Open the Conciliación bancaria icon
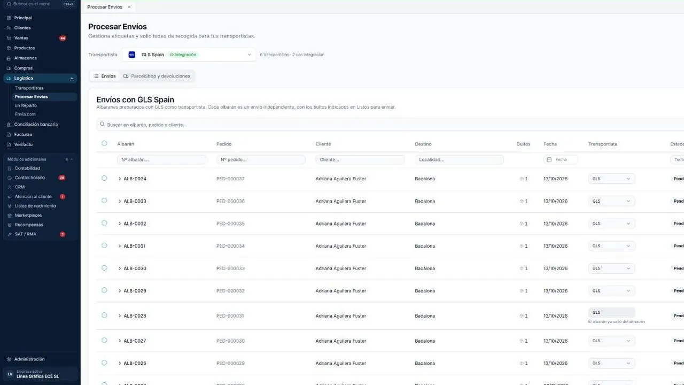The width and height of the screenshot is (684, 385). point(9,125)
